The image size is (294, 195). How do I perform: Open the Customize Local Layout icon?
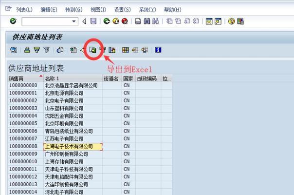tap(240, 21)
